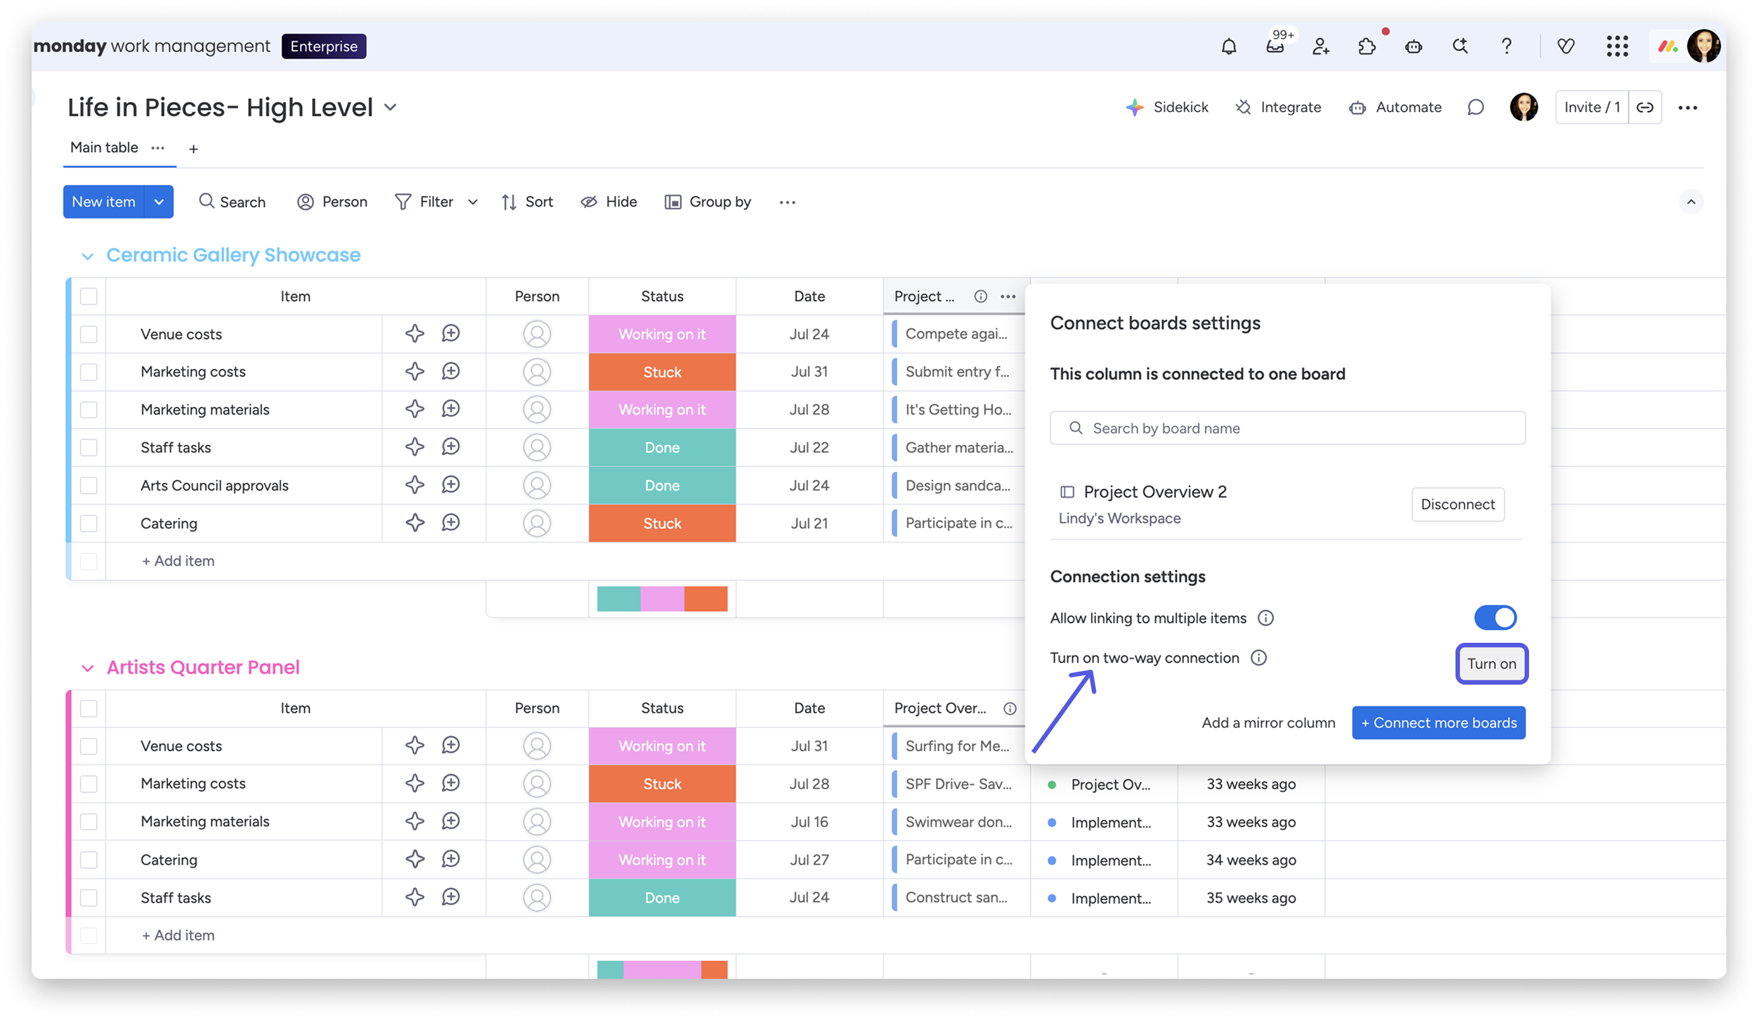Click Connect more boards button
This screenshot has width=1758, height=1020.
click(1438, 723)
